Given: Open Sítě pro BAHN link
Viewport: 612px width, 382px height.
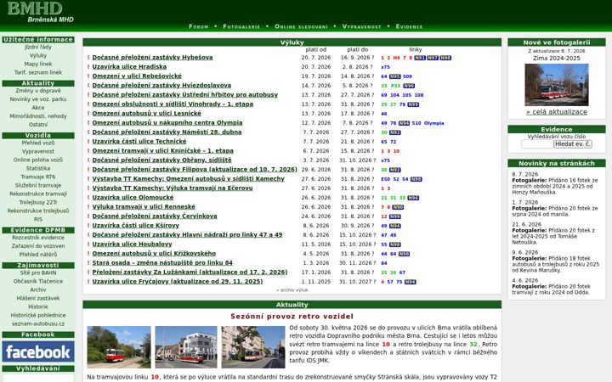Looking at the screenshot, I should click(38, 272).
